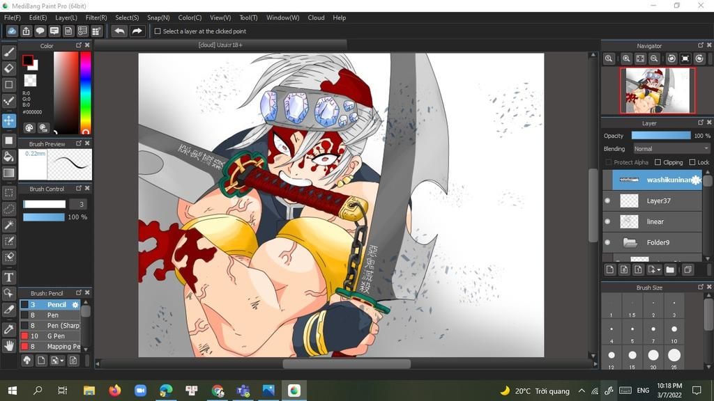Select the Brush tool in left toolbar

8,52
